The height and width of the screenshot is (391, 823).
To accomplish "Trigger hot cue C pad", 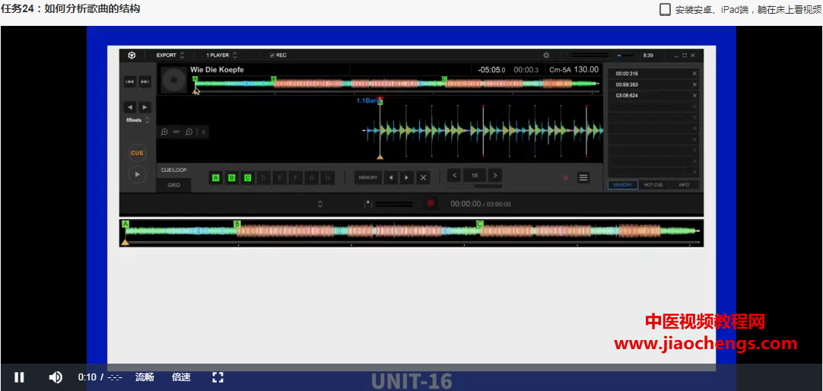I will point(248,178).
